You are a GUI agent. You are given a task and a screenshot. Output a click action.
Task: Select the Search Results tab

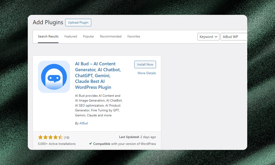coord(48,36)
